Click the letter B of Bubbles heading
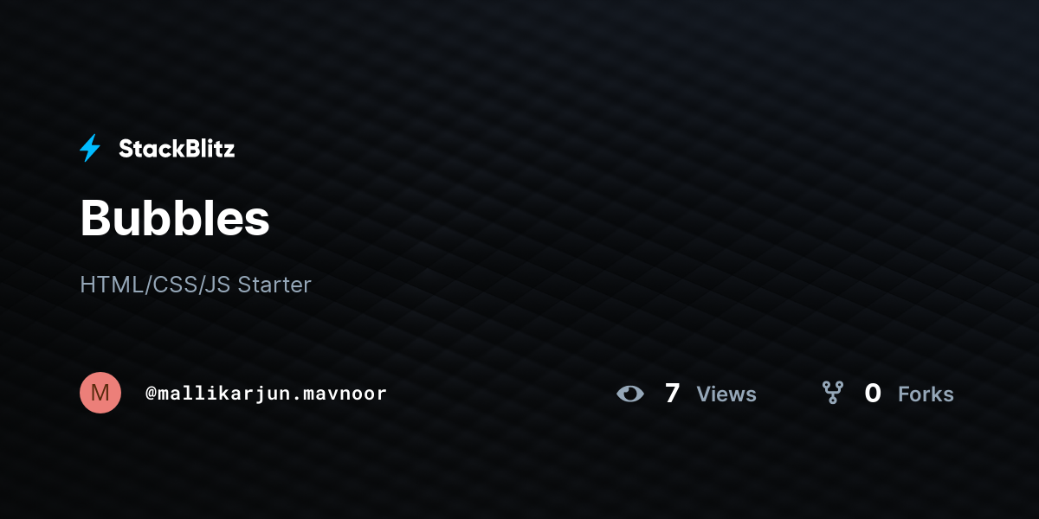Viewport: 1039px width, 519px height. click(x=95, y=218)
